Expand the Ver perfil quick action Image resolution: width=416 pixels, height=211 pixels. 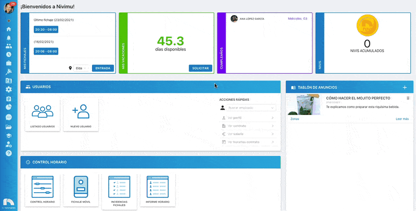[x=248, y=118]
